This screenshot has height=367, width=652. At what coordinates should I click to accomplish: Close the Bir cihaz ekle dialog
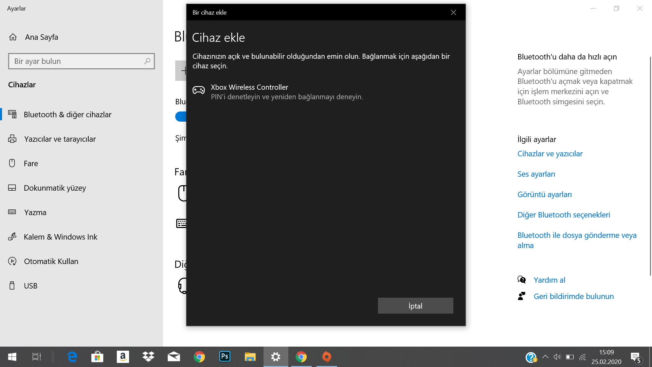click(x=453, y=13)
